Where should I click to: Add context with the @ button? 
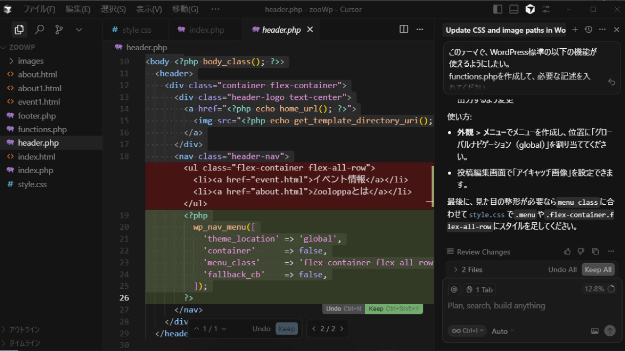(454, 290)
